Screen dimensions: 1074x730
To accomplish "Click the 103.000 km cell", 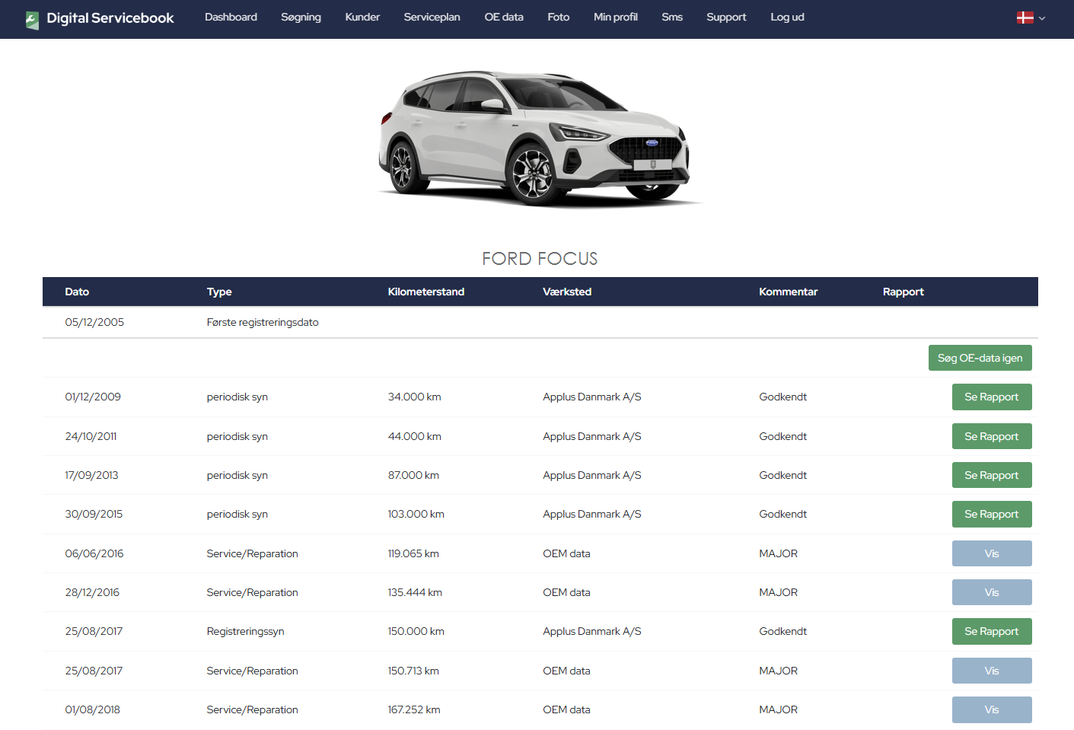I will [x=416, y=514].
